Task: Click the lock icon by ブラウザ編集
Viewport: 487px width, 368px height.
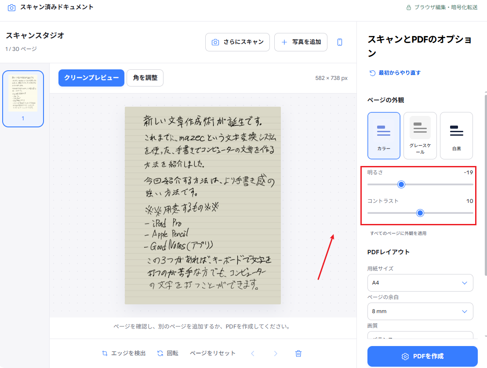Action: [x=409, y=7]
